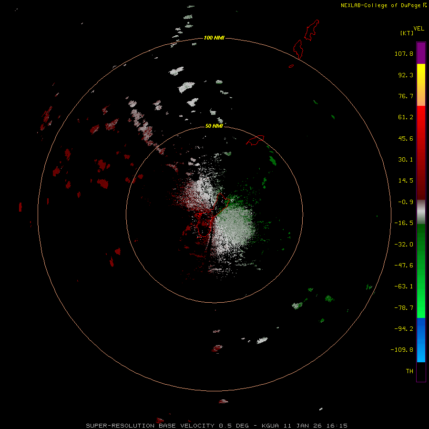
Task: Click the 92.3 value on the velocity scale
Action: pyautogui.click(x=406, y=75)
